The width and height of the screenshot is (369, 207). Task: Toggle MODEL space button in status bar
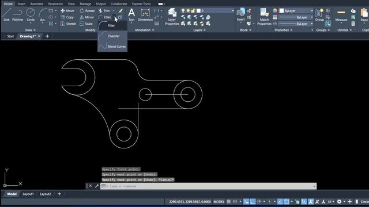219,202
